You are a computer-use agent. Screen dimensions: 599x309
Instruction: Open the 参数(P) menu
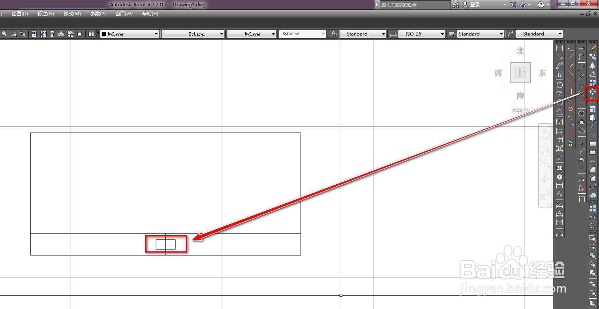[98, 14]
